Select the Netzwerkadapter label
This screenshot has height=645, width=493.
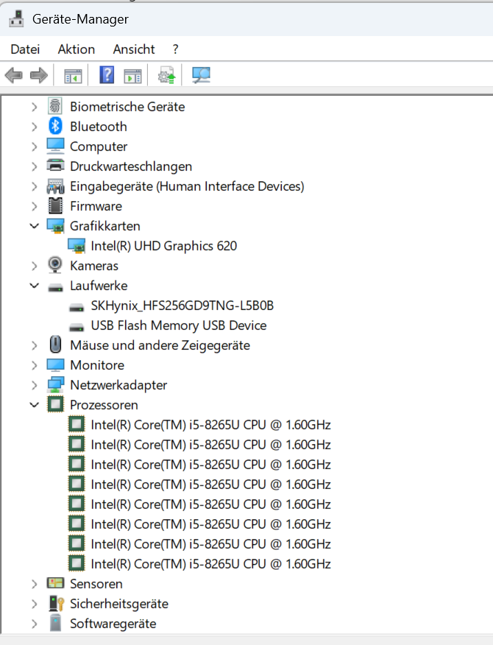(118, 385)
